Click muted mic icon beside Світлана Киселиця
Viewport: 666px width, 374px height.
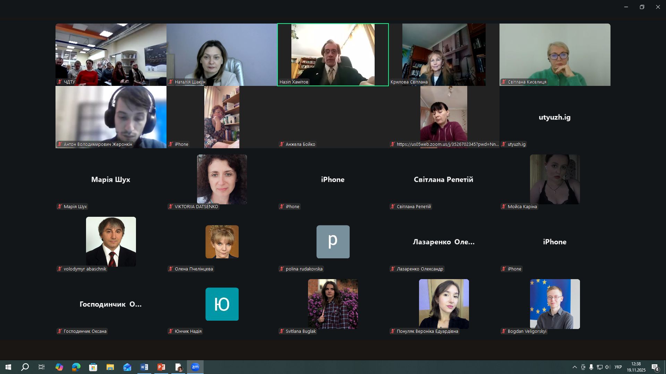pos(504,82)
